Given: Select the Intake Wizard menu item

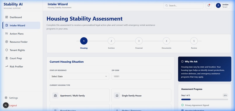Looking at the screenshot, I should 21,25.
